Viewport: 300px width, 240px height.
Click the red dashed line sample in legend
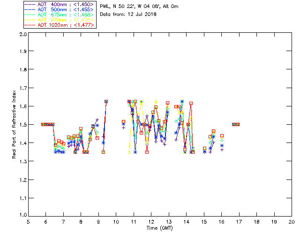tap(30, 25)
